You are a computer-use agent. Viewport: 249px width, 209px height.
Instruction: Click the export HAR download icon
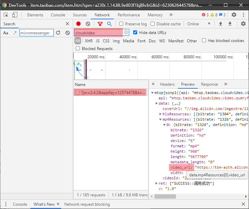[x=230, y=24]
